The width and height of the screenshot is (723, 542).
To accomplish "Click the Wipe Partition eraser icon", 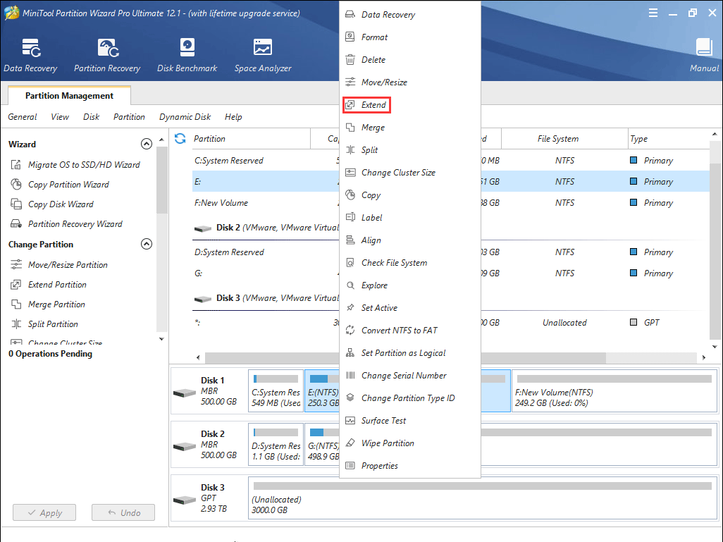I will 350,443.
